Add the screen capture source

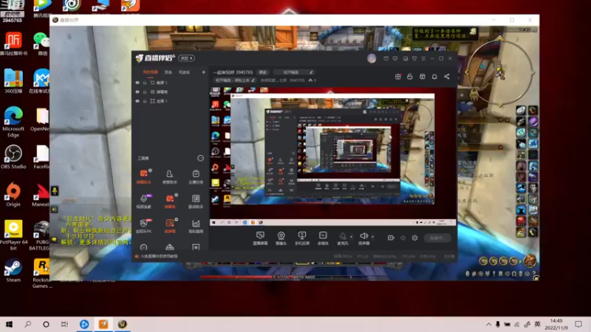click(x=260, y=238)
